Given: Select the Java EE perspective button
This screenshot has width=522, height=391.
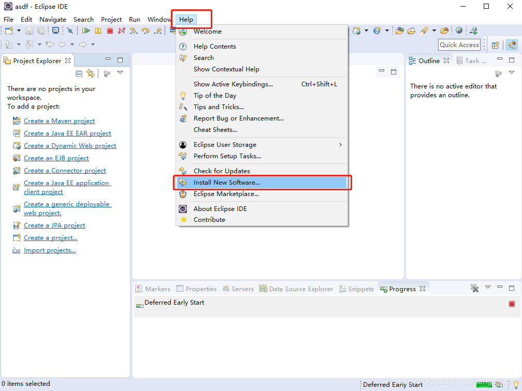Looking at the screenshot, I should point(512,45).
